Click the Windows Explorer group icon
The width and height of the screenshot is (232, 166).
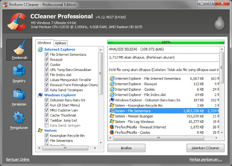(x=40, y=95)
